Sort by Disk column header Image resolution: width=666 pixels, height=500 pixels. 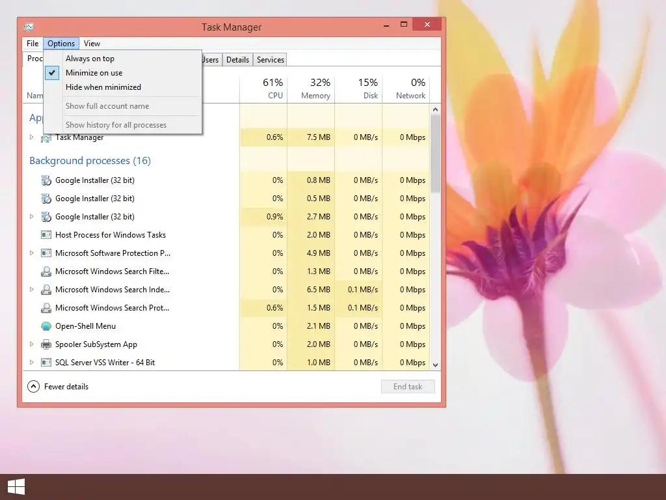[x=358, y=89]
